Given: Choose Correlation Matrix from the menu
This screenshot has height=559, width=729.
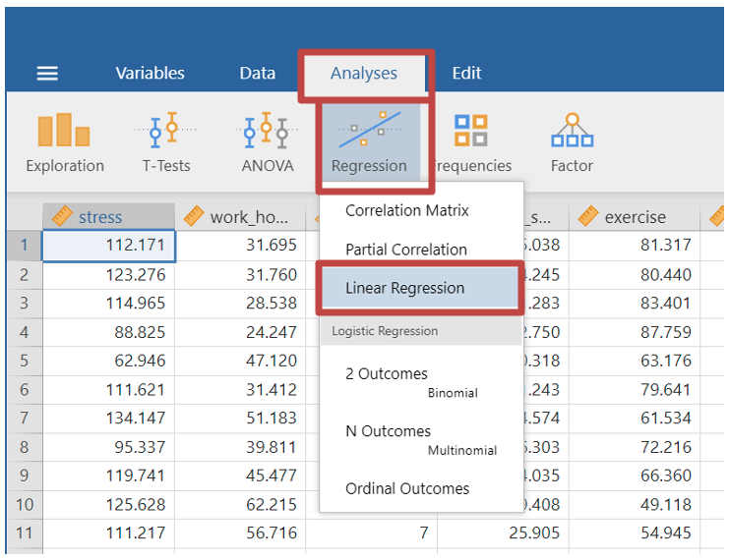Looking at the screenshot, I should 407,211.
